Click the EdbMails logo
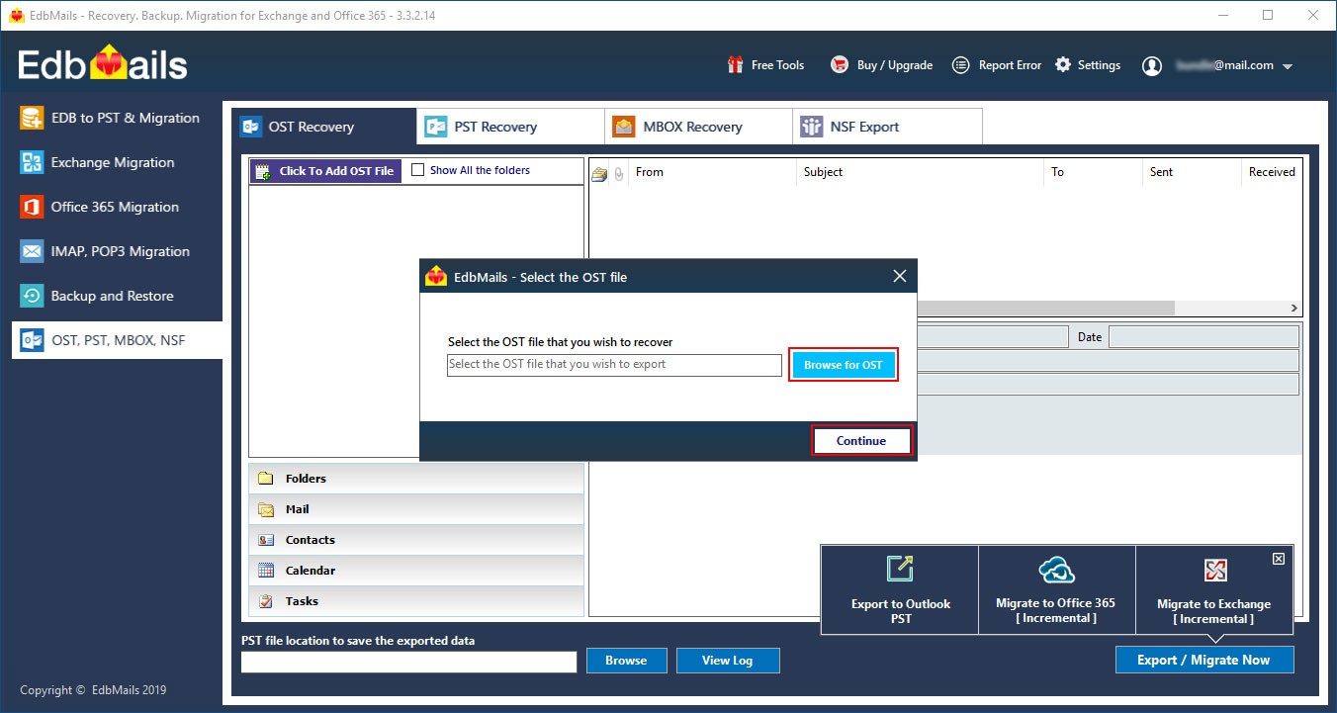The width and height of the screenshot is (1337, 713). (x=103, y=65)
